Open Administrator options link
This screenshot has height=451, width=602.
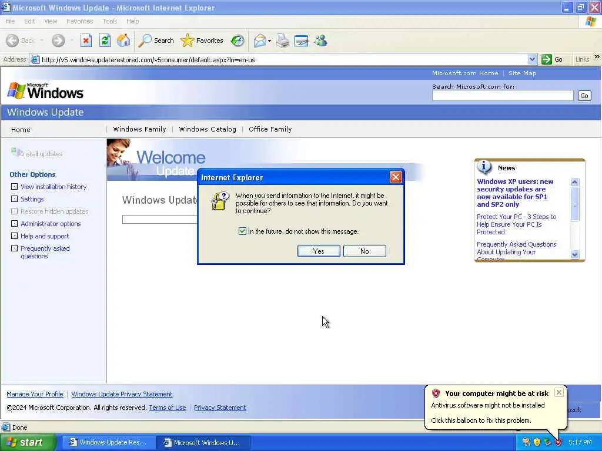point(51,224)
